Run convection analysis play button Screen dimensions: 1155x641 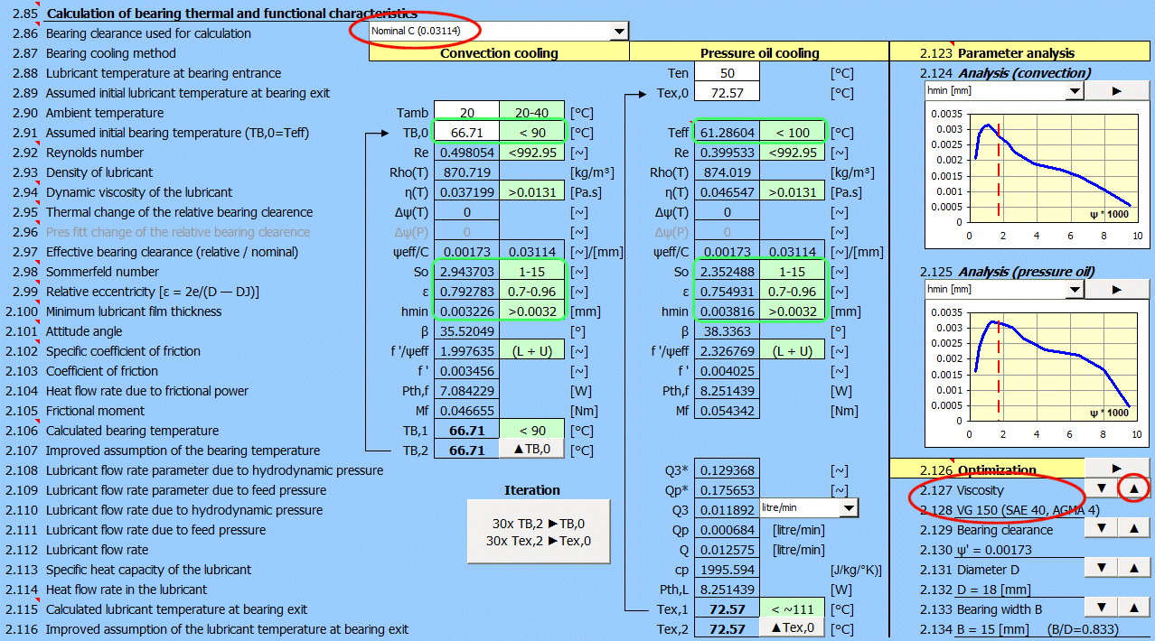click(1116, 91)
